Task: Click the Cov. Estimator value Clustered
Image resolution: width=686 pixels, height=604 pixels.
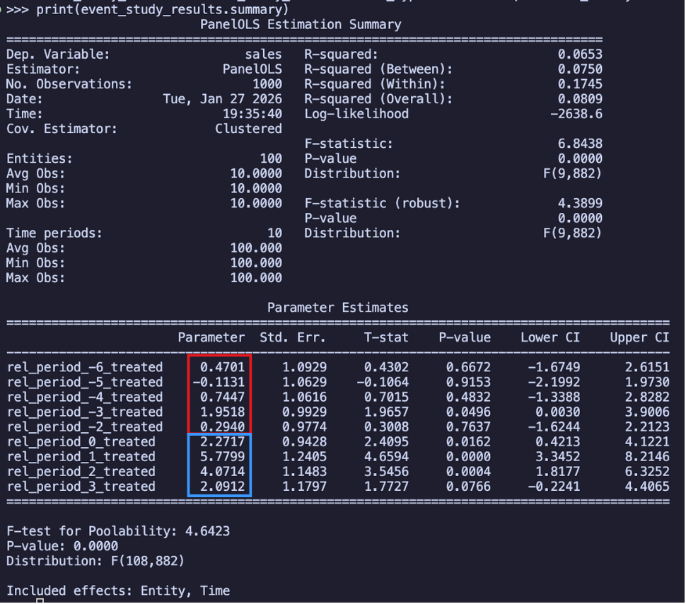Action: point(248,129)
